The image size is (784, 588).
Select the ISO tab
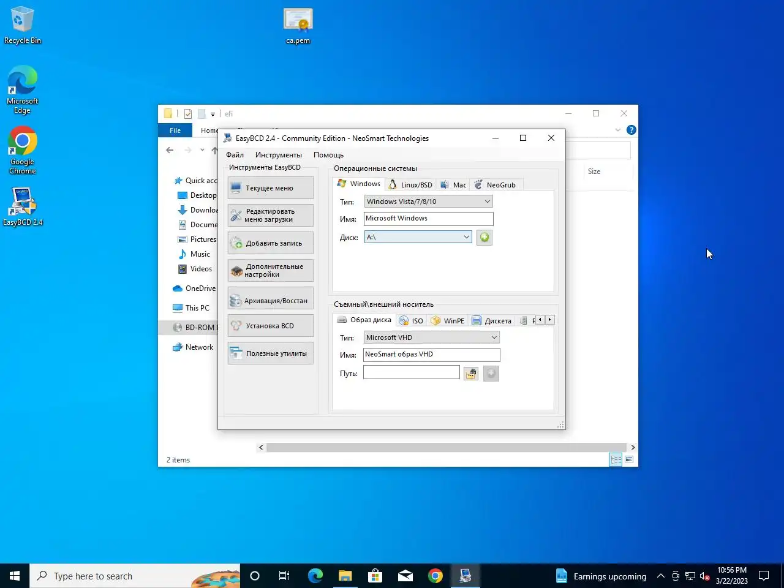click(x=411, y=321)
